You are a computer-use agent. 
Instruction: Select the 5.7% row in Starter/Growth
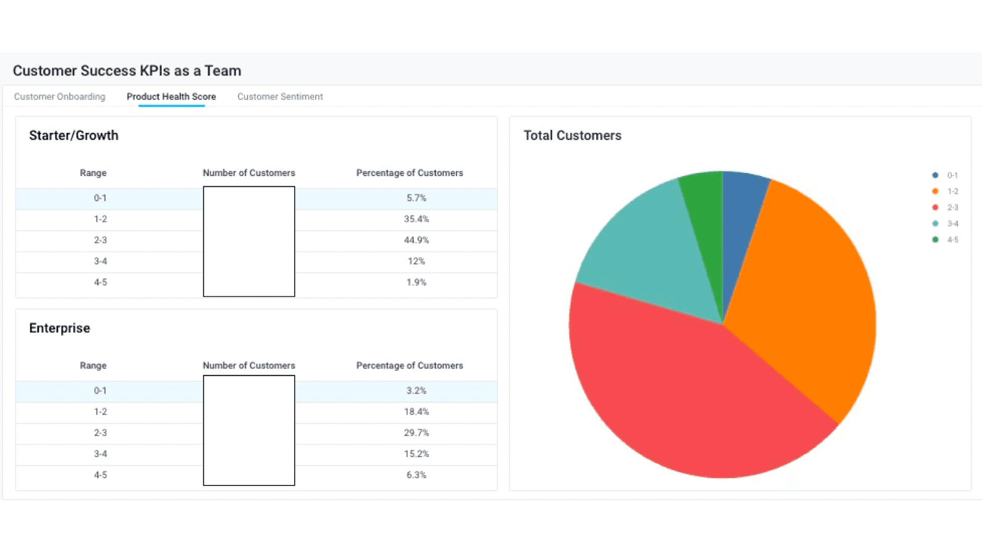(x=416, y=198)
